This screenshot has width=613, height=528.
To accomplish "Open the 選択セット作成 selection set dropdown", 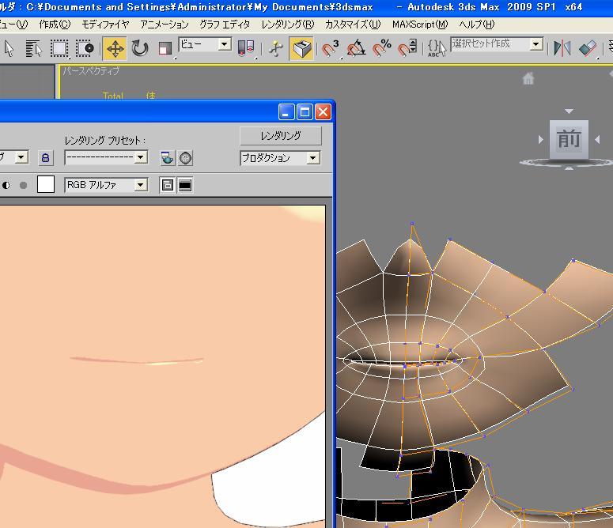I will click(497, 44).
